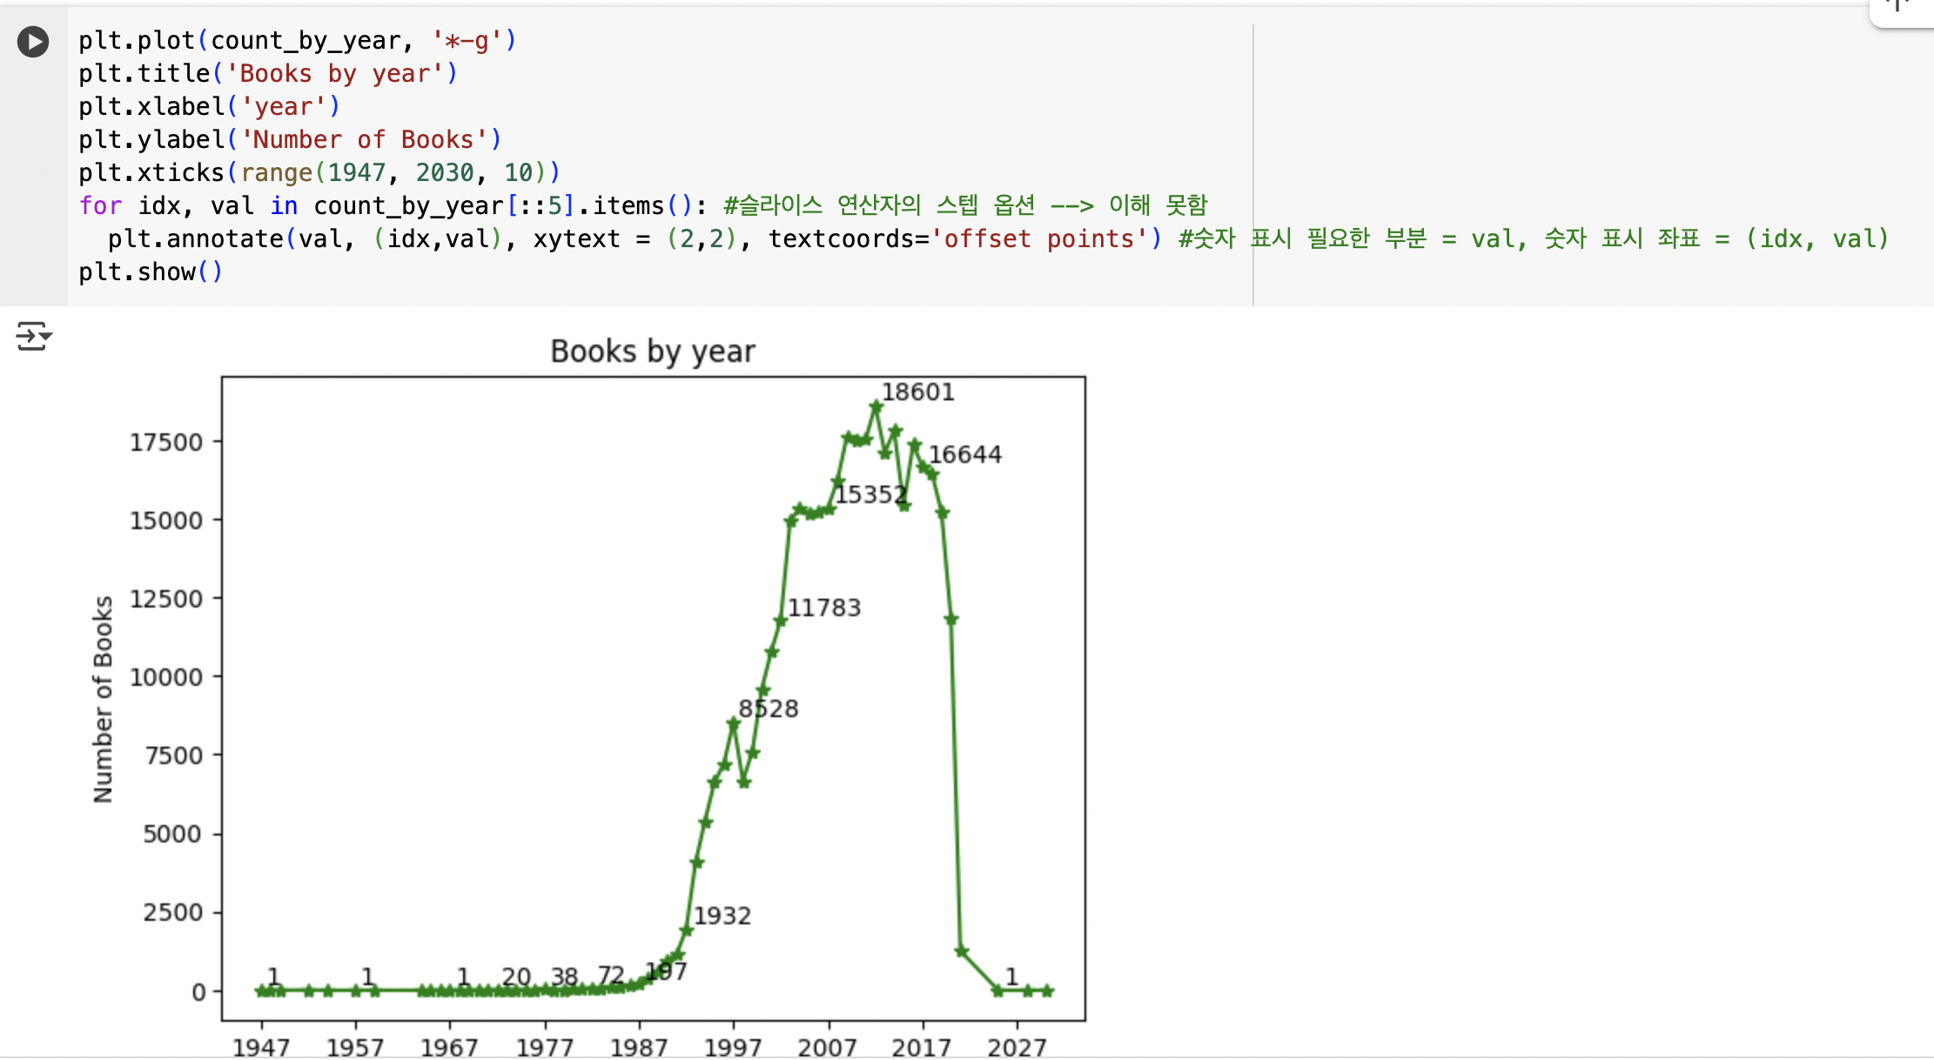Screen dimensions: 1934x1060
Task: Click the 11783 annotation on chart
Action: coord(824,607)
